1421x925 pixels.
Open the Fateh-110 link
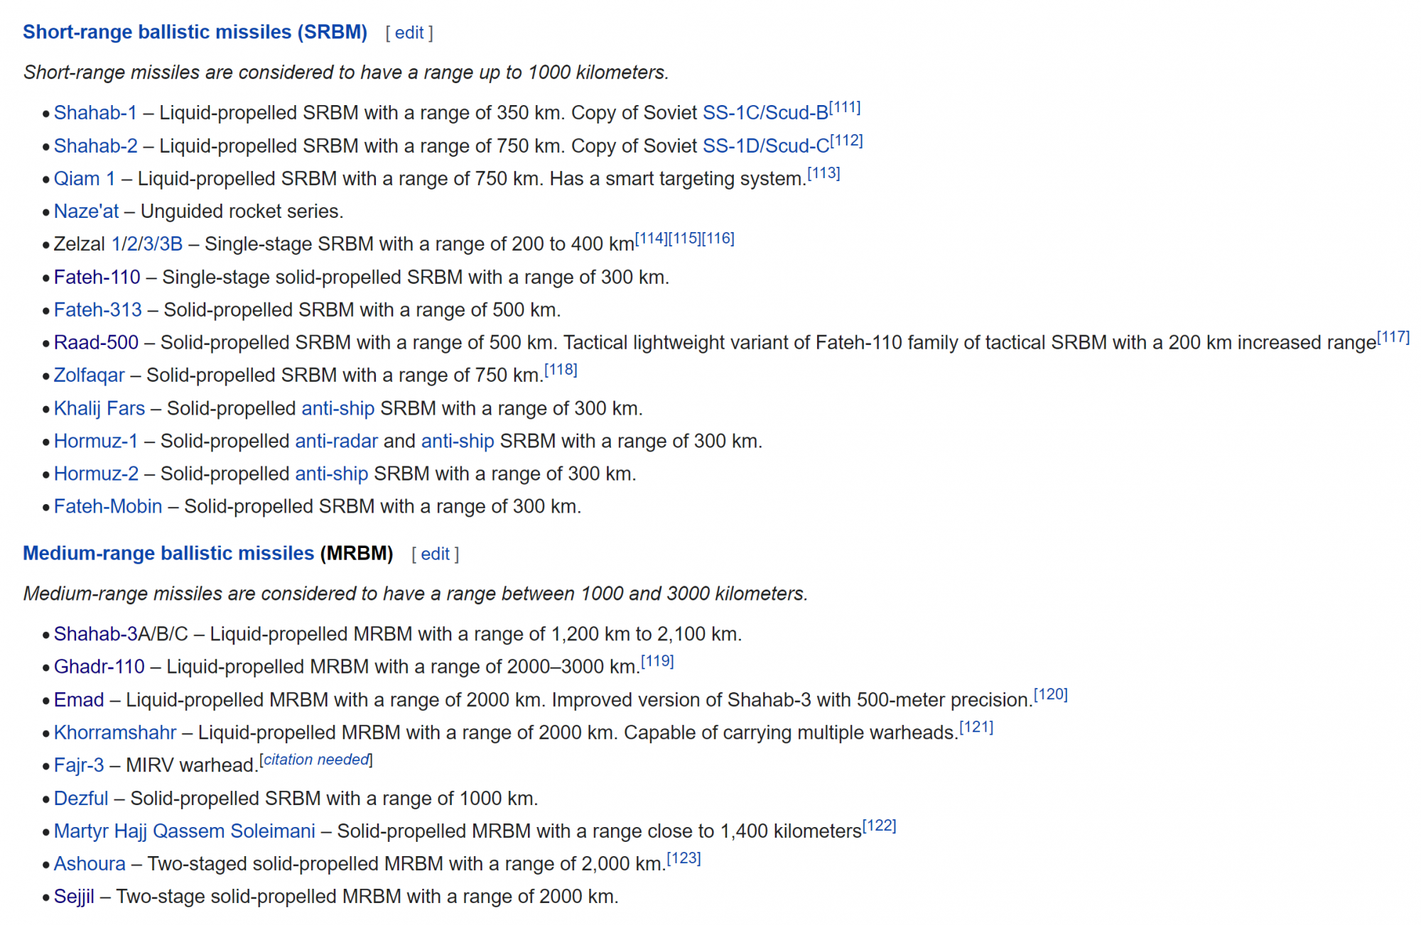(x=97, y=277)
